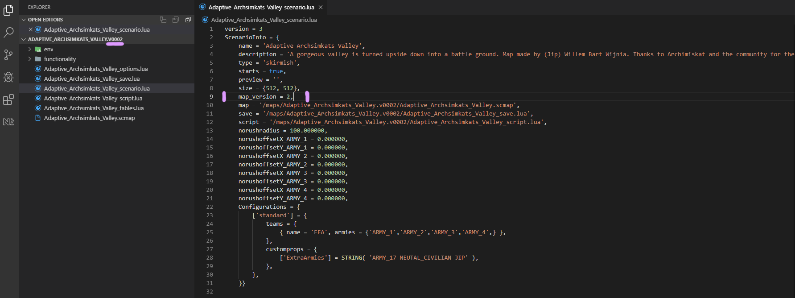The height and width of the screenshot is (298, 795).
Task: Click the description line text
Action: click(x=516, y=54)
